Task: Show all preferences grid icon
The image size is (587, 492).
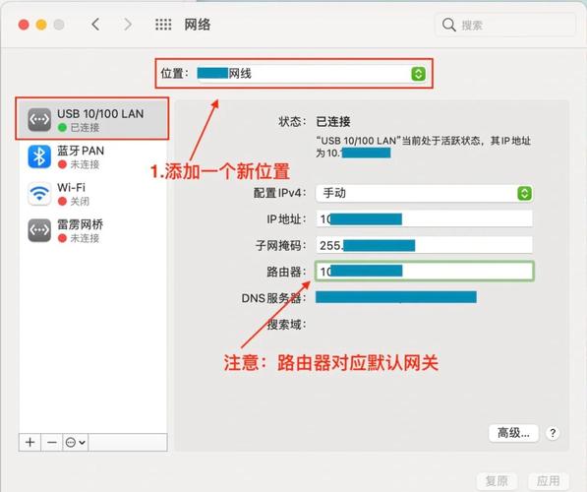Action: click(x=163, y=25)
